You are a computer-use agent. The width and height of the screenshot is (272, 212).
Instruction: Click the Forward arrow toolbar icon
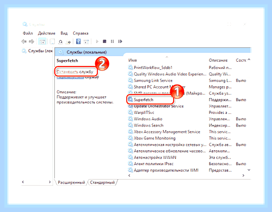32,42
